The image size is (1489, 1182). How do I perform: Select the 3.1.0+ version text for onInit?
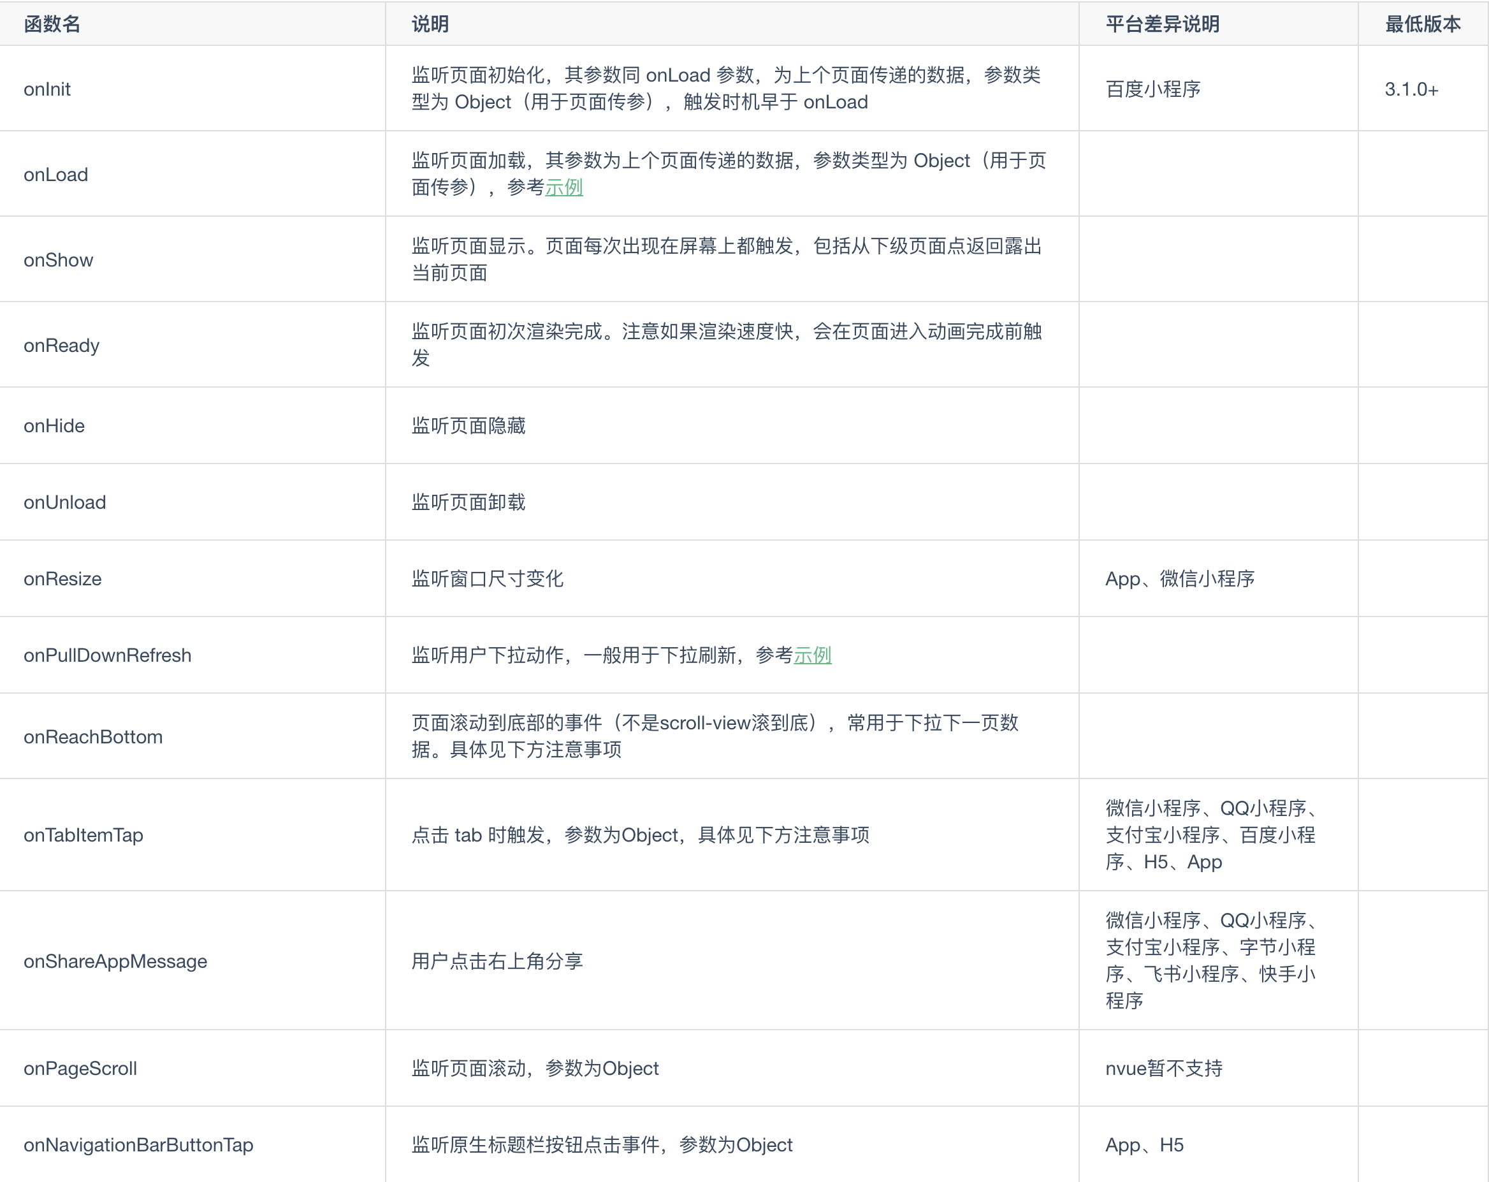pos(1411,89)
